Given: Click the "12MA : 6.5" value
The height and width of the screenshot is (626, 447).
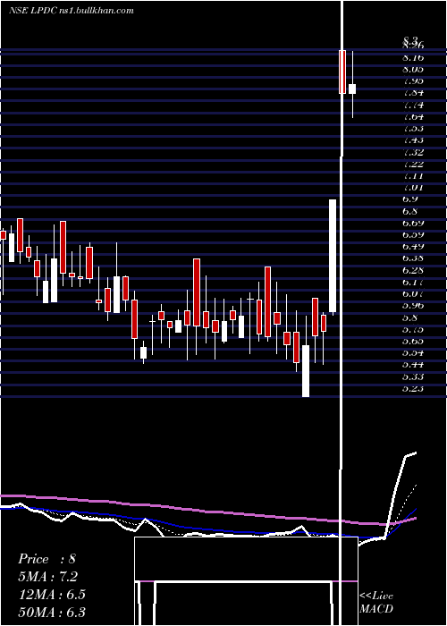Looking at the screenshot, I should 52,595.
